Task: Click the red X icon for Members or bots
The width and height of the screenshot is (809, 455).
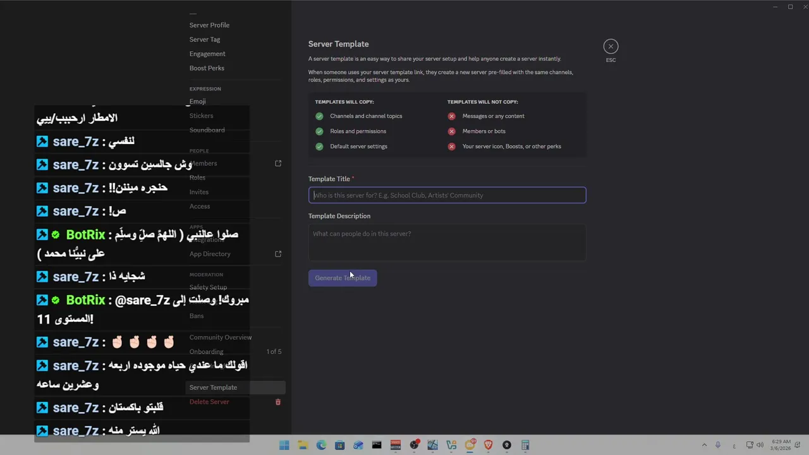Action: [x=451, y=131]
